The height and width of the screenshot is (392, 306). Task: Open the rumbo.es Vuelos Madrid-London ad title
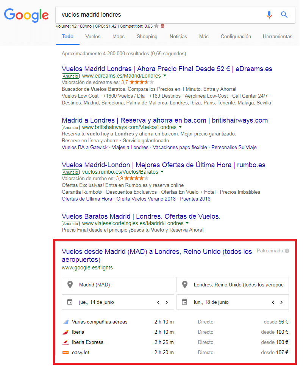point(164,165)
